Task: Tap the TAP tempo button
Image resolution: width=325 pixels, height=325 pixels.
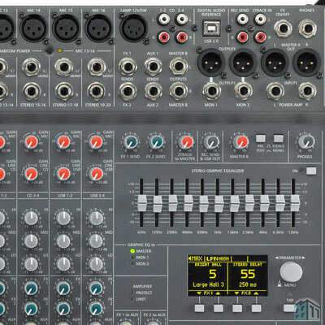Action: (289, 308)
